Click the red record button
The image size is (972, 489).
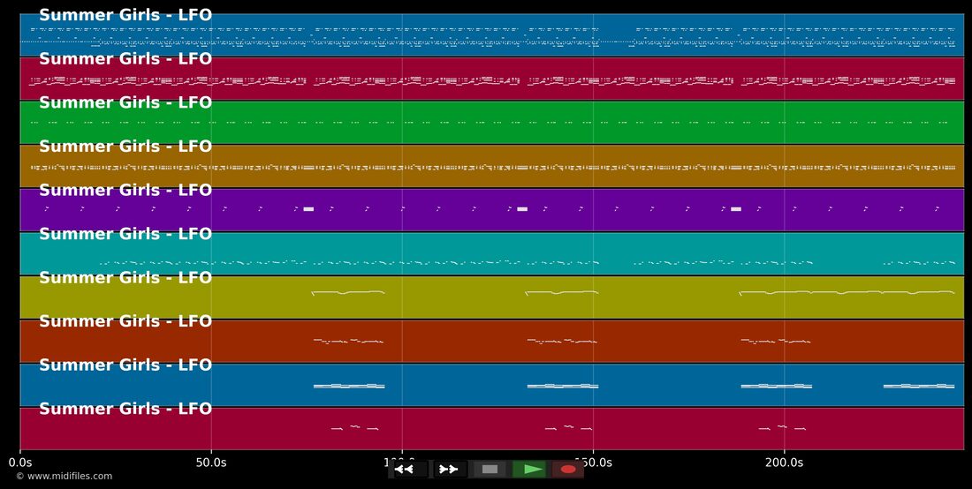[568, 470]
